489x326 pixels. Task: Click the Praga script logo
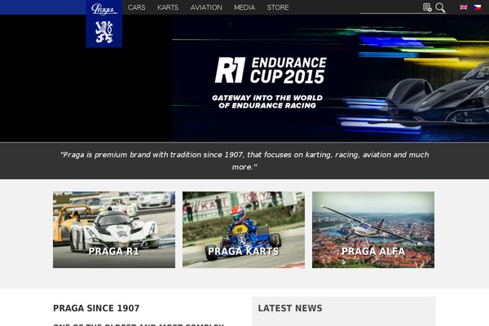coord(104,9)
